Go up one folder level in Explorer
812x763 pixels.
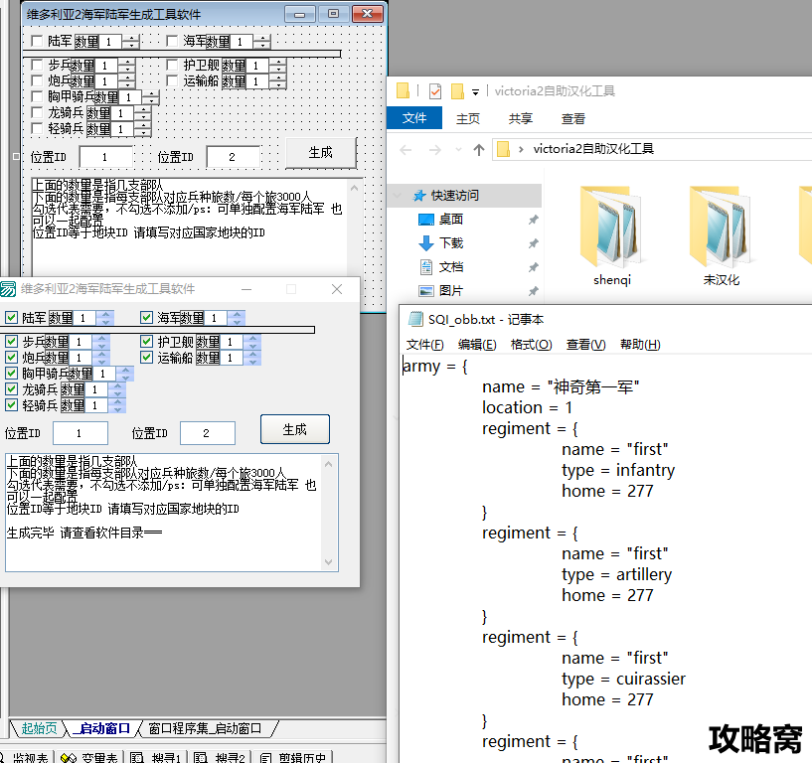click(x=479, y=150)
